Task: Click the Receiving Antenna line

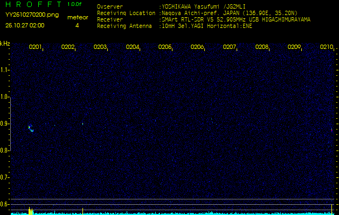Action: click(175, 26)
